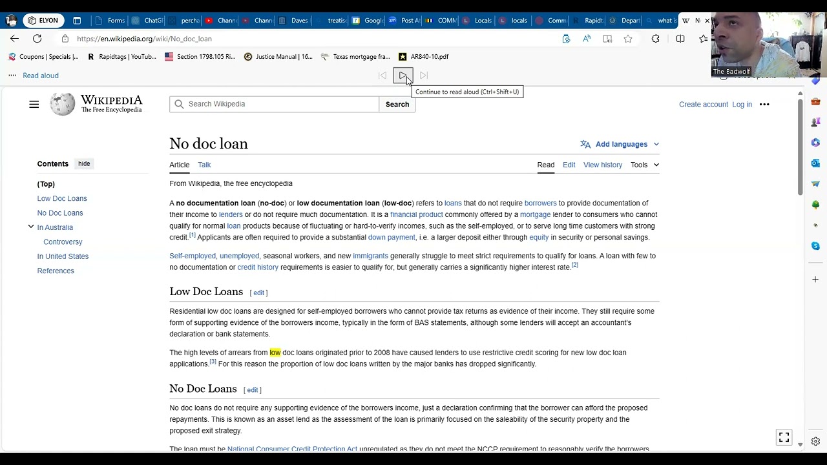Open Wikipedia main menu hamburger icon
Image resolution: width=827 pixels, height=465 pixels.
click(x=34, y=104)
